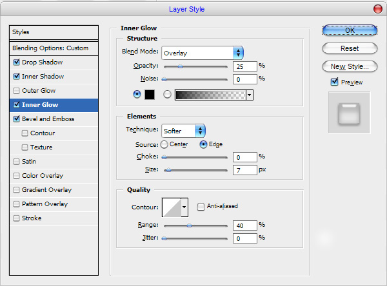Open the glow gradient picker arrow
This screenshot has height=286, width=387.
tap(250, 95)
